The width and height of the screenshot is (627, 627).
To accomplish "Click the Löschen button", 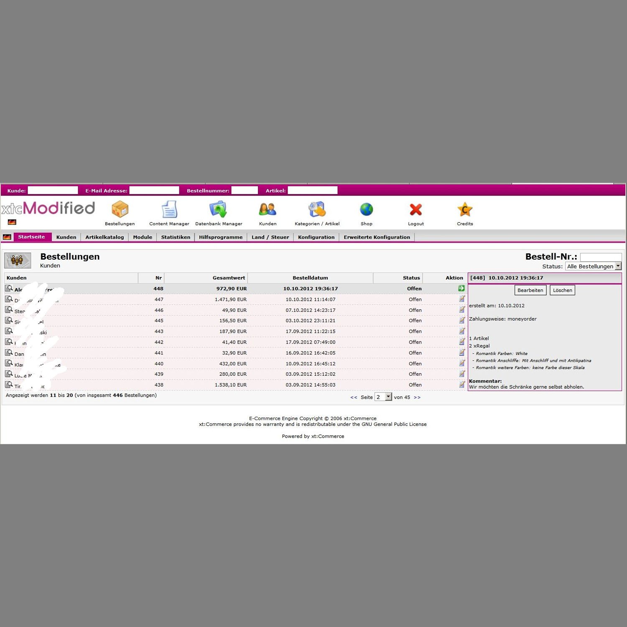I will [562, 290].
